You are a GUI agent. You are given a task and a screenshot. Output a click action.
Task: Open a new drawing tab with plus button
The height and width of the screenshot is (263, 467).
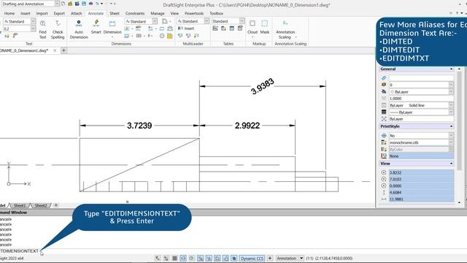point(63,50)
